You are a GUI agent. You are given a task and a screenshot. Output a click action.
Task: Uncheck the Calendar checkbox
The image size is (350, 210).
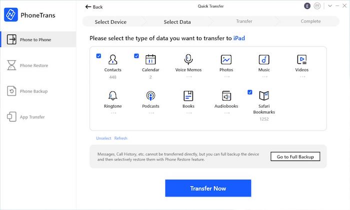136,56
